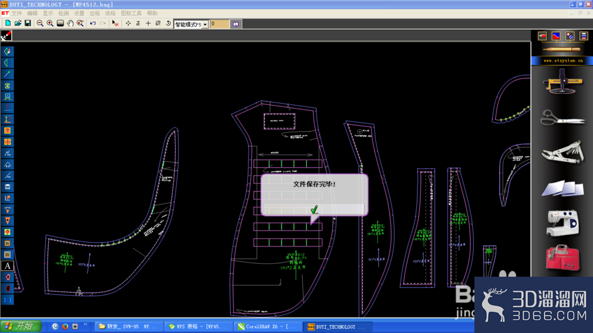This screenshot has width=593, height=333.
Task: Toggle the smart pen icon below toolbar
Action: (x=7, y=36)
